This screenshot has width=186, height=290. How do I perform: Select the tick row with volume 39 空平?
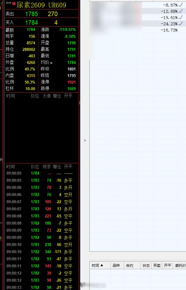pyautogui.click(x=42, y=273)
